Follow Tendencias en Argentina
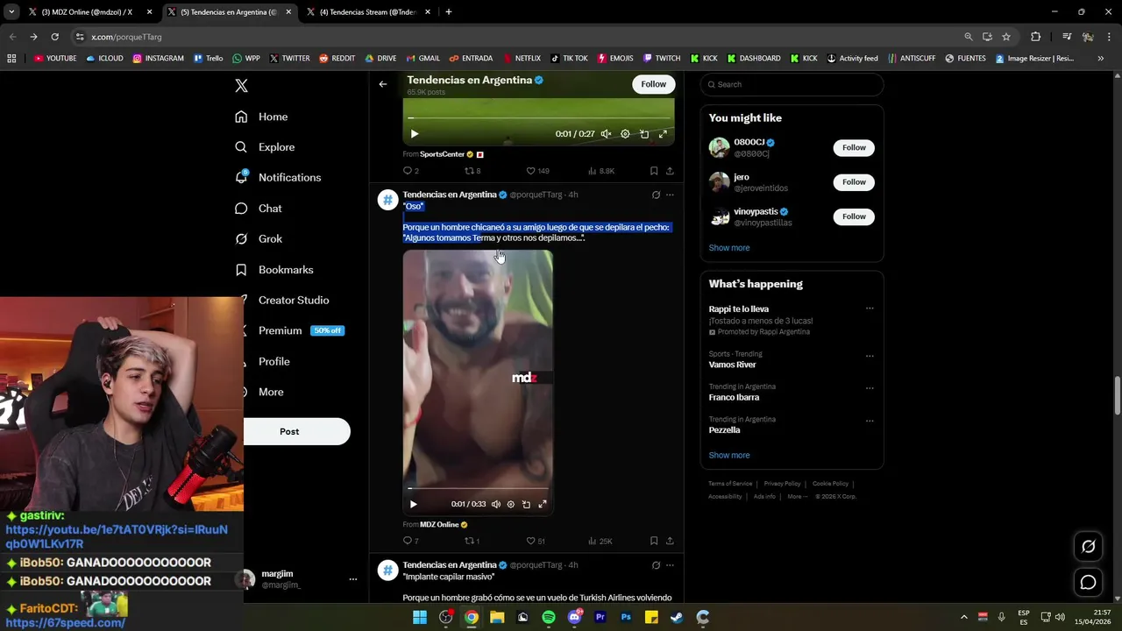1122x631 pixels. 653,84
